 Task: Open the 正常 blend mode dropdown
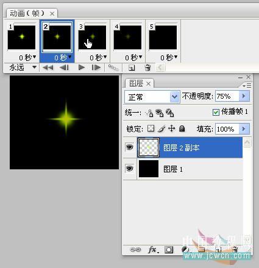pos(152,97)
